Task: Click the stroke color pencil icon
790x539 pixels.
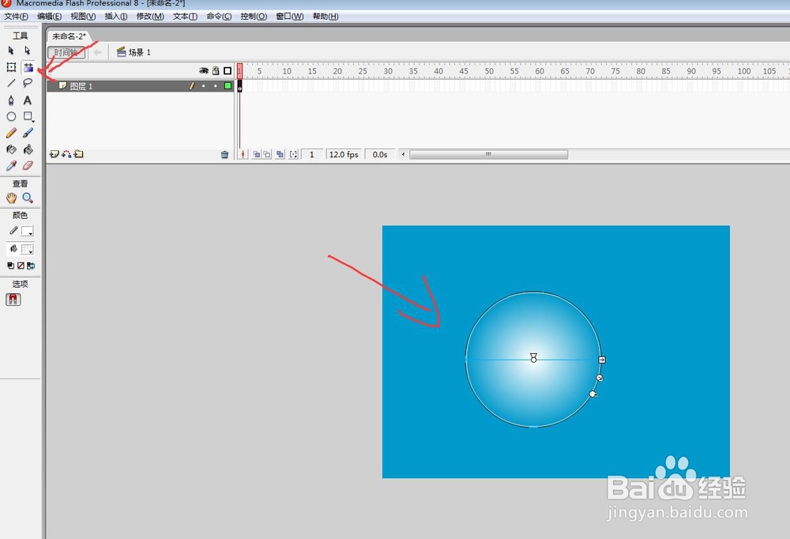Action: pos(13,231)
